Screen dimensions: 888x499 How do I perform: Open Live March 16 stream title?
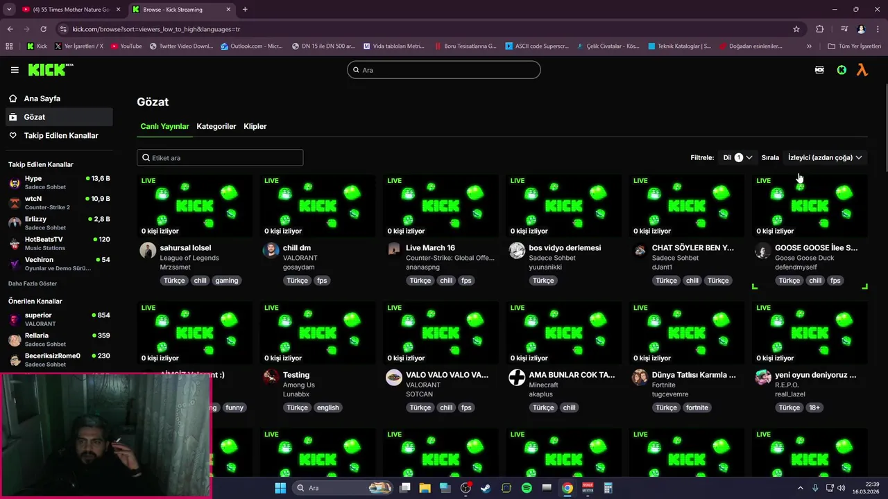[x=430, y=247]
